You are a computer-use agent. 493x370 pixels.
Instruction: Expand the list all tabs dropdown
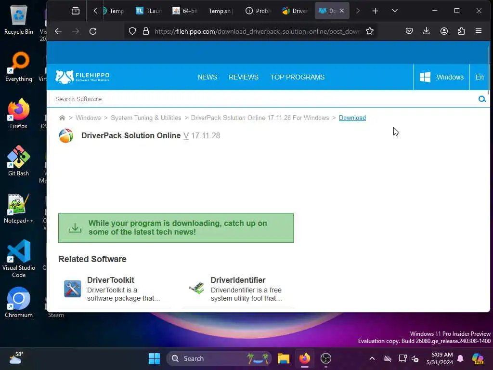coord(395,11)
